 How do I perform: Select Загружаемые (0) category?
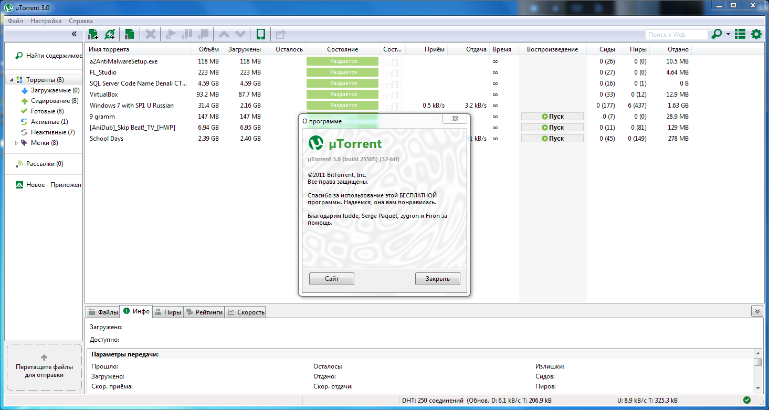50,90
